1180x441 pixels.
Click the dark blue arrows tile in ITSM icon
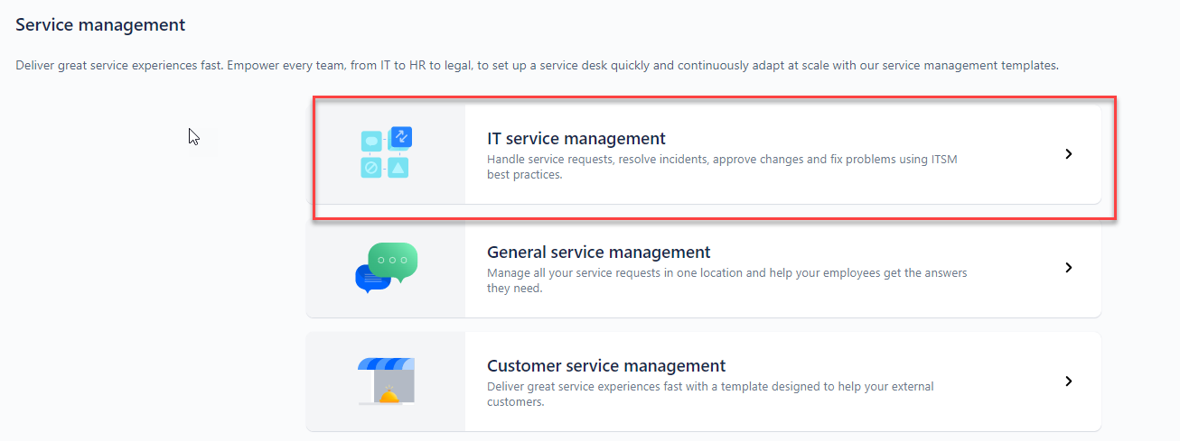(401, 137)
